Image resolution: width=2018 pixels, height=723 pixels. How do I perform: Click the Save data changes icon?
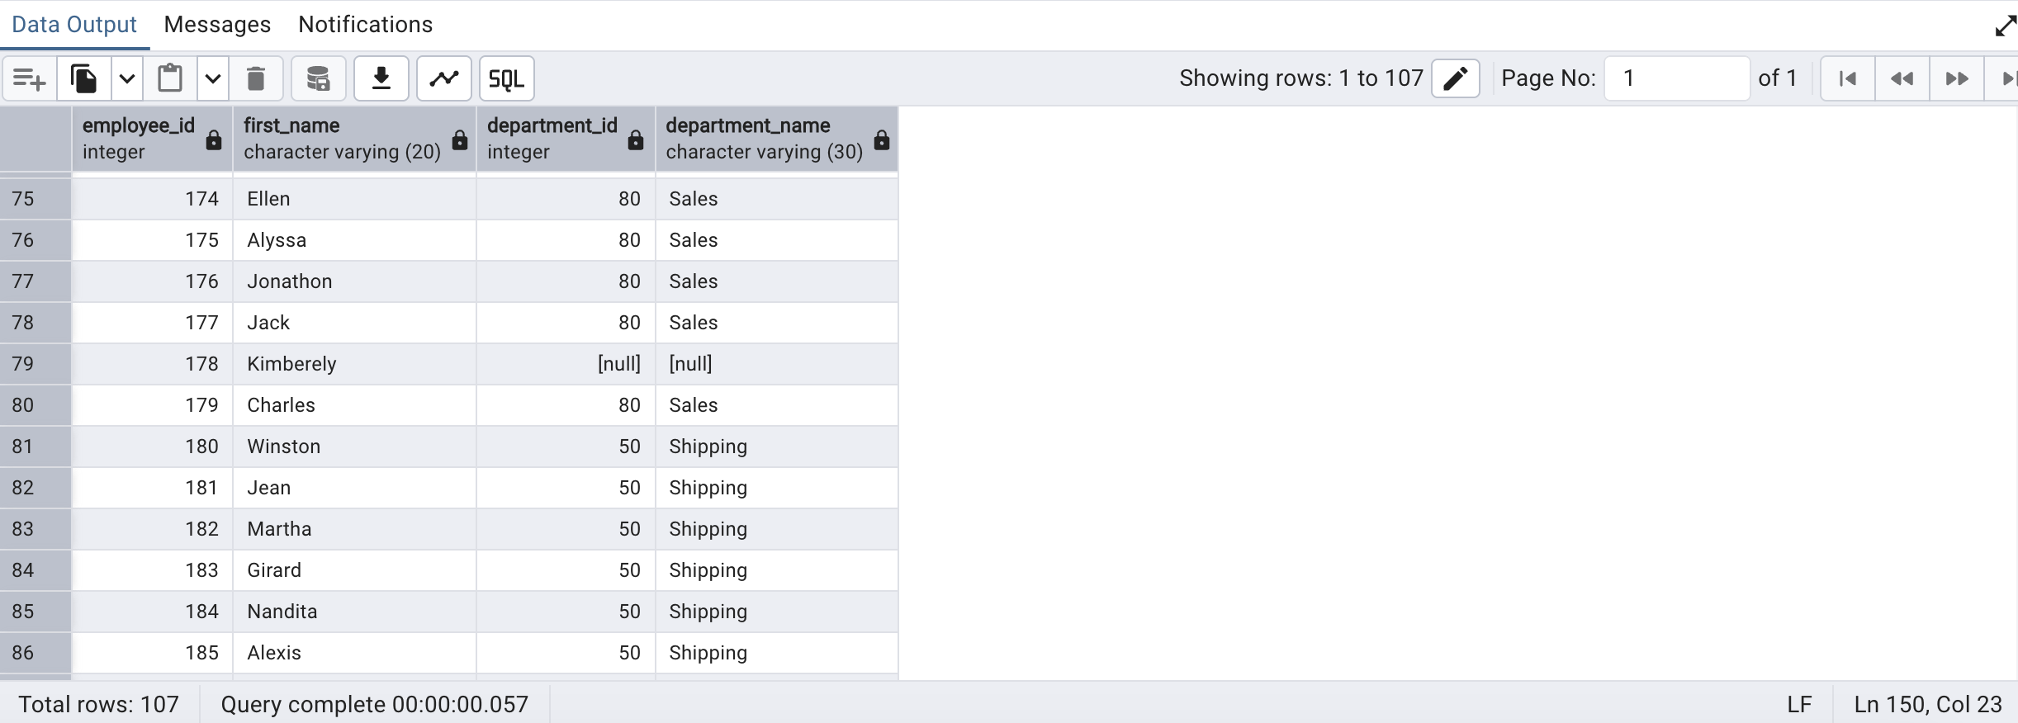click(318, 79)
